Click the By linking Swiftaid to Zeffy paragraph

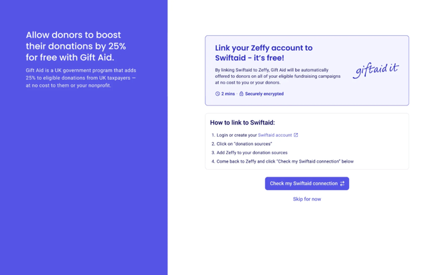(x=277, y=76)
